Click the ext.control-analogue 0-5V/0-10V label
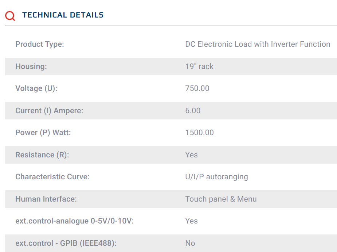The width and height of the screenshot is (337, 252). tap(74, 221)
